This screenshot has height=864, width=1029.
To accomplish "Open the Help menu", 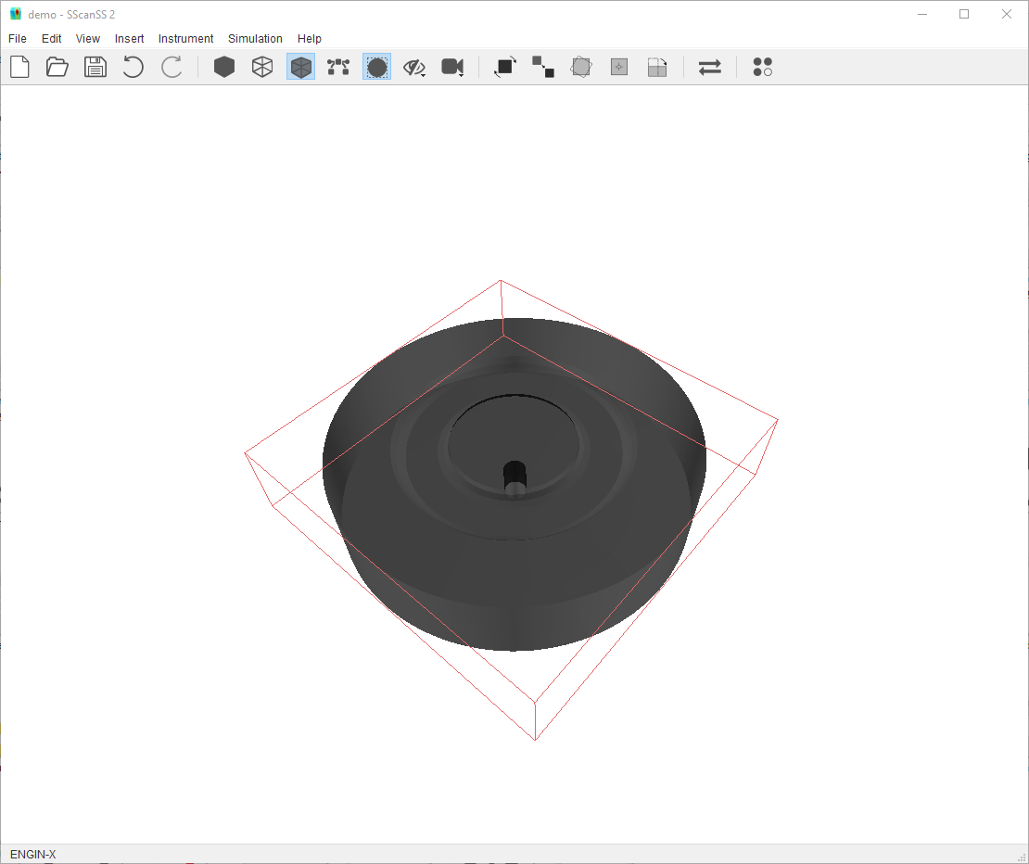I will [309, 39].
